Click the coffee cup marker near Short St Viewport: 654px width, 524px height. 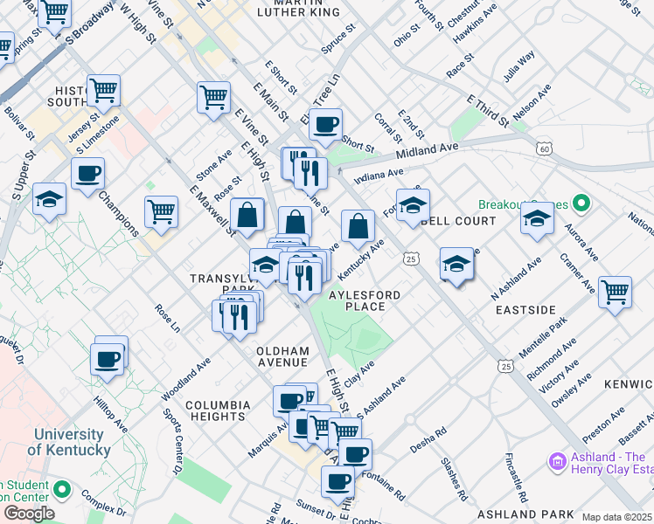pyautogui.click(x=326, y=125)
